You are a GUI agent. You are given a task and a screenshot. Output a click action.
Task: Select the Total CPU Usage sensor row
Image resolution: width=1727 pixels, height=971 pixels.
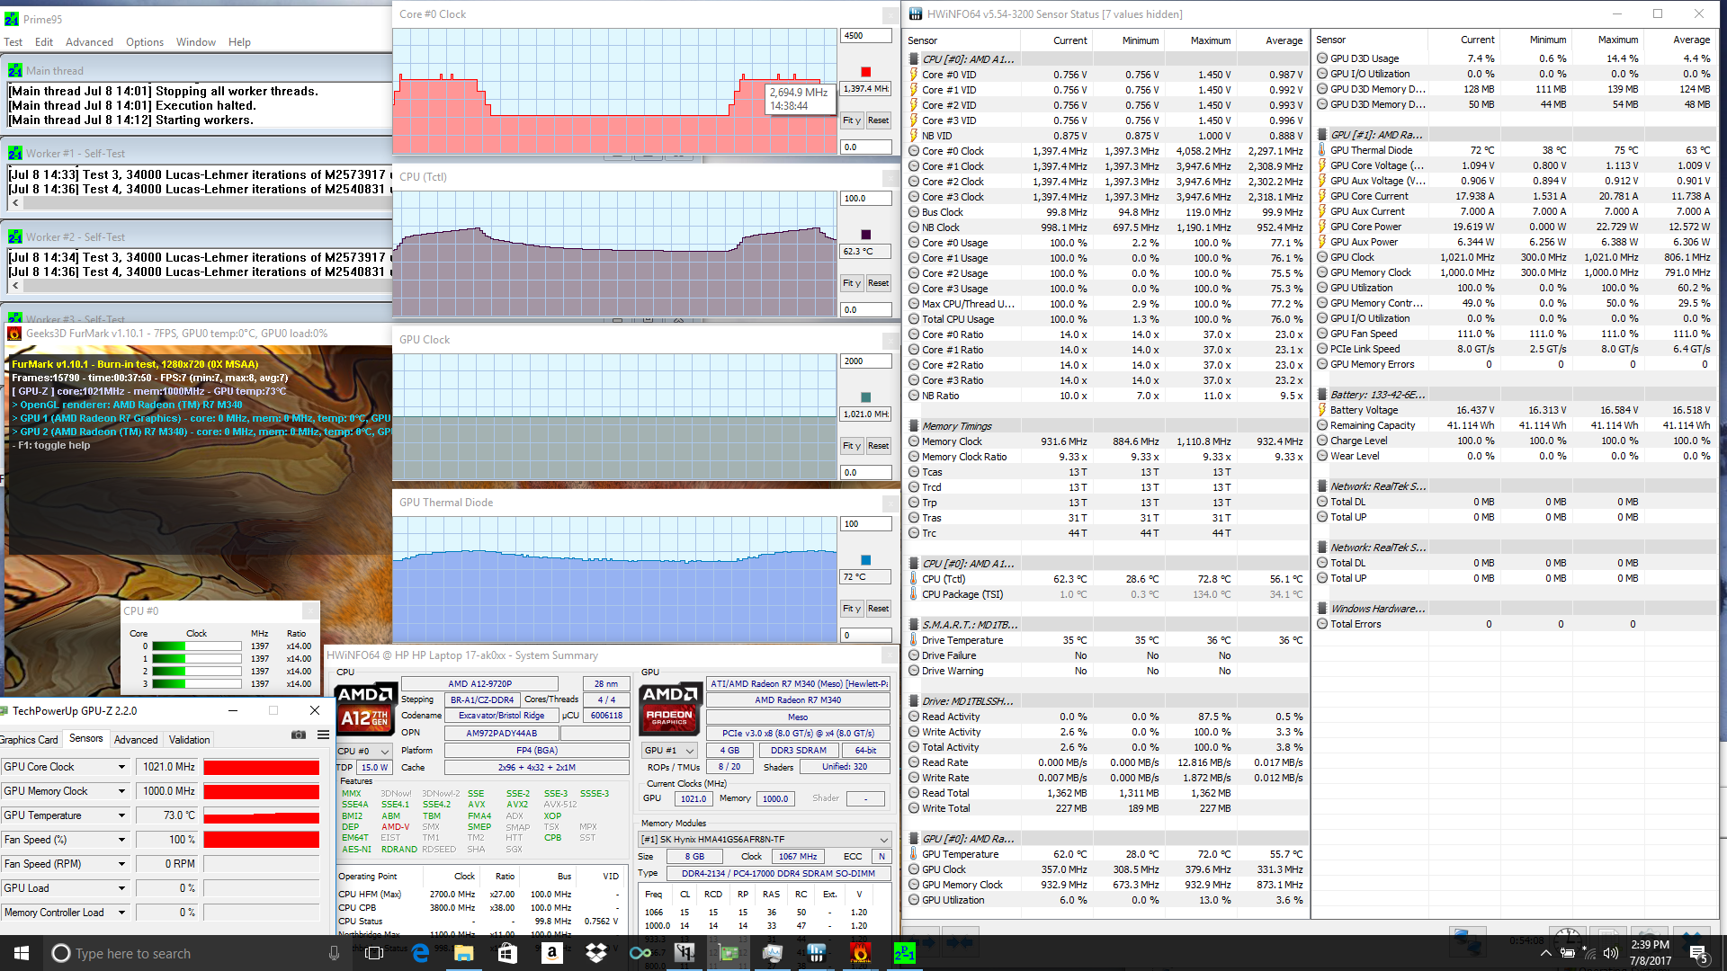(1106, 319)
